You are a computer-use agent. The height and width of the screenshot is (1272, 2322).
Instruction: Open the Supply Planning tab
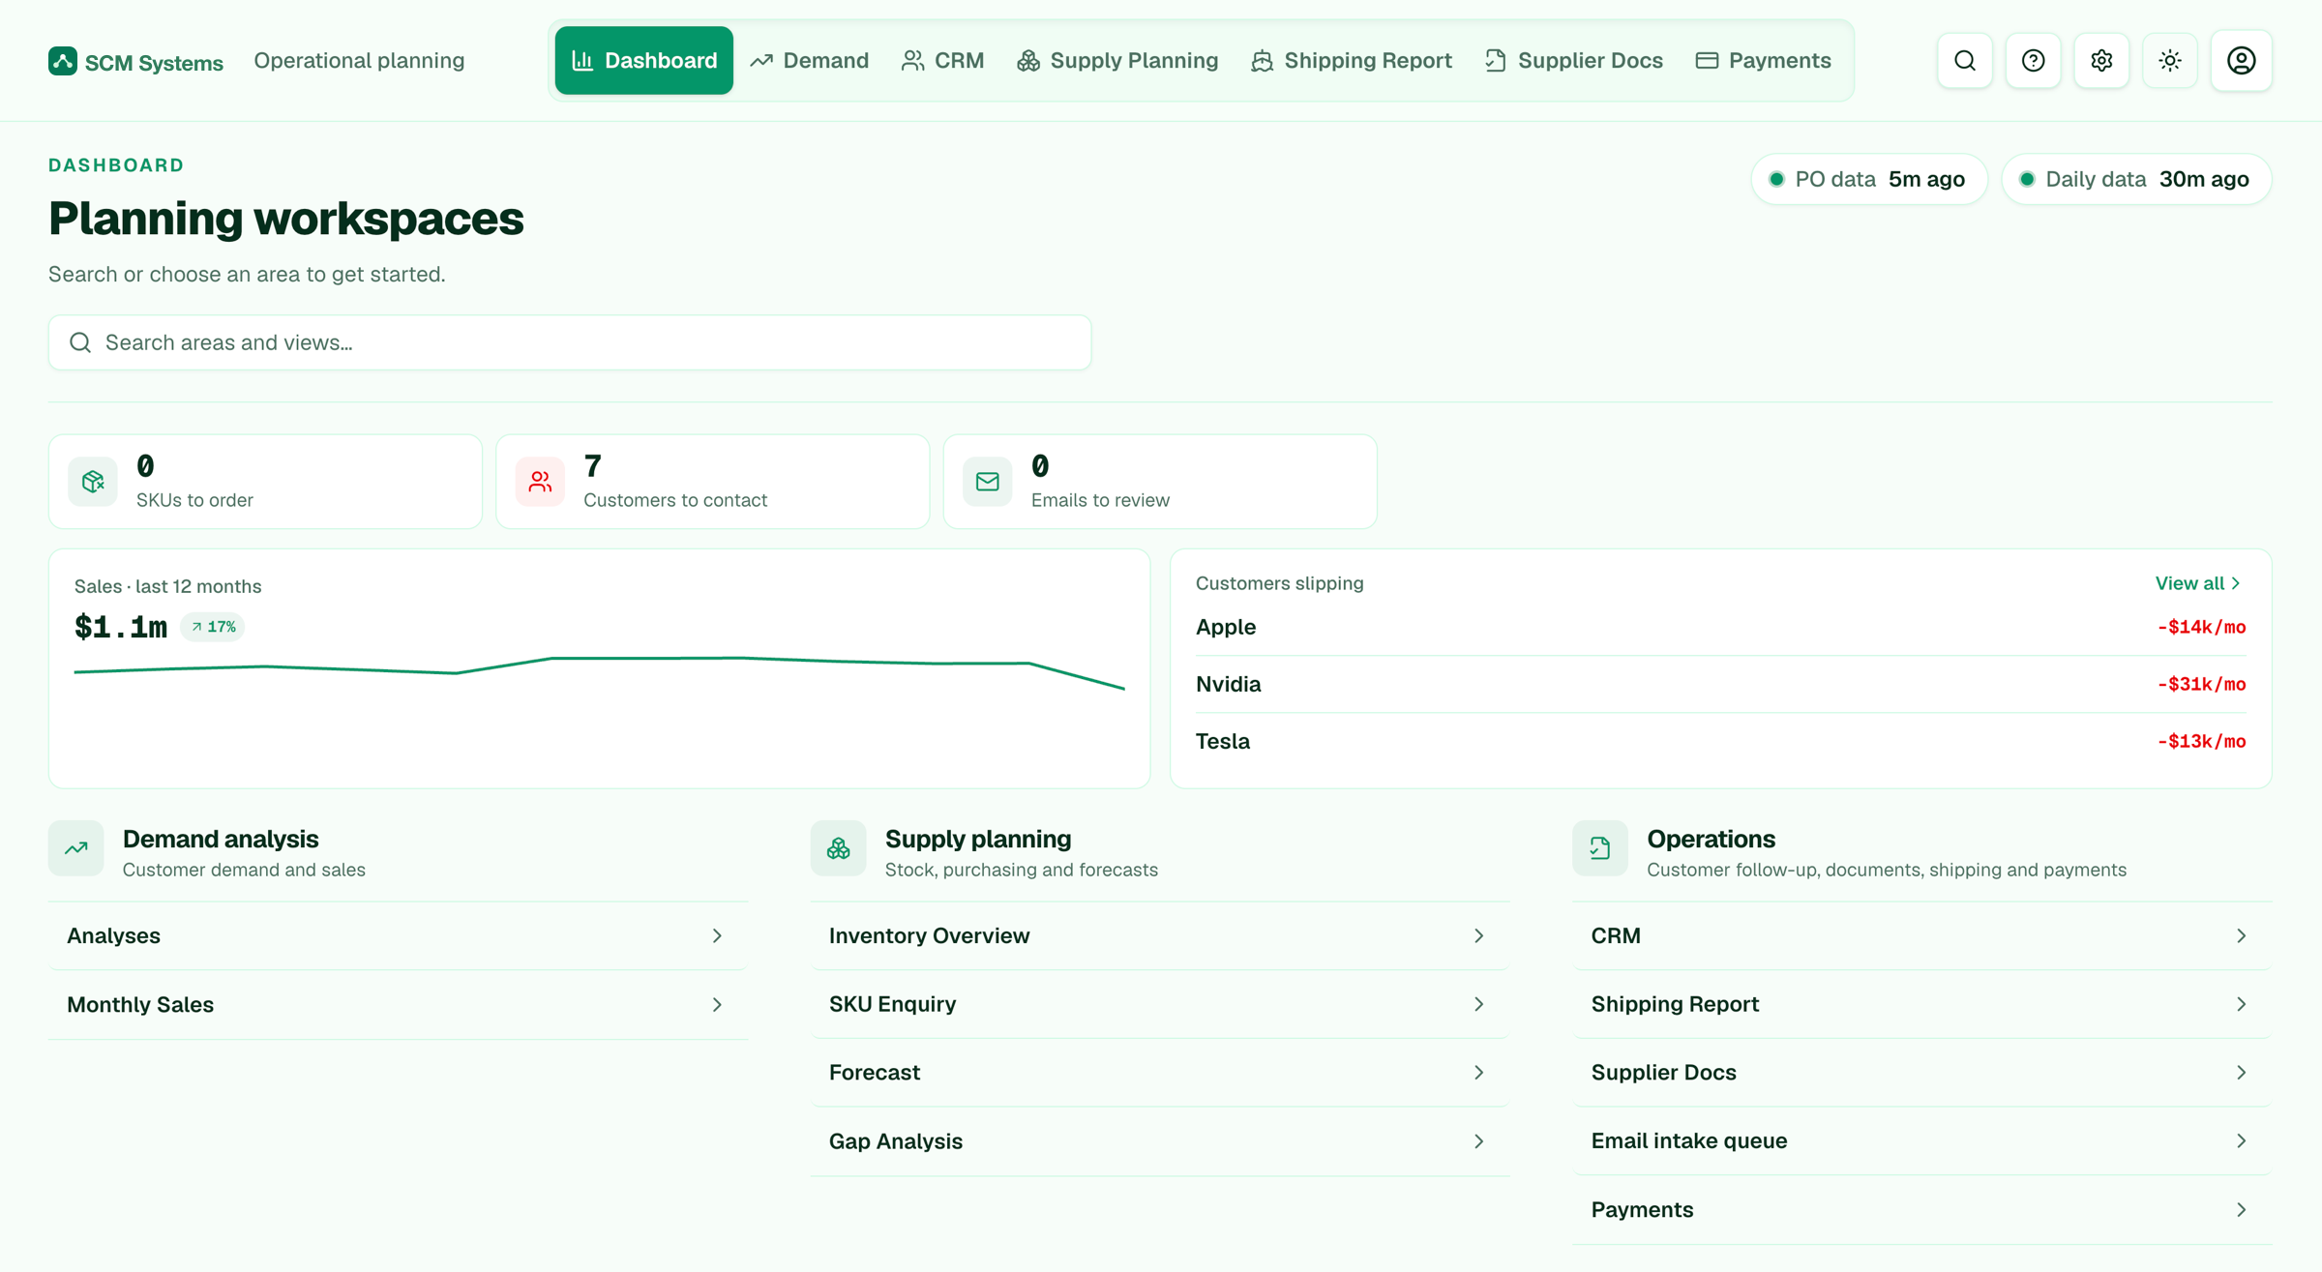point(1117,61)
